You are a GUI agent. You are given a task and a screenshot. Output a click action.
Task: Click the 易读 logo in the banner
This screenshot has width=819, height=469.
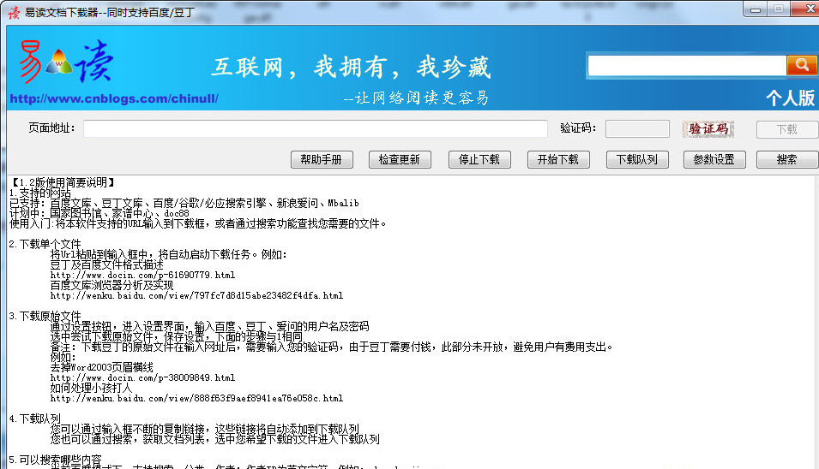click(x=66, y=62)
